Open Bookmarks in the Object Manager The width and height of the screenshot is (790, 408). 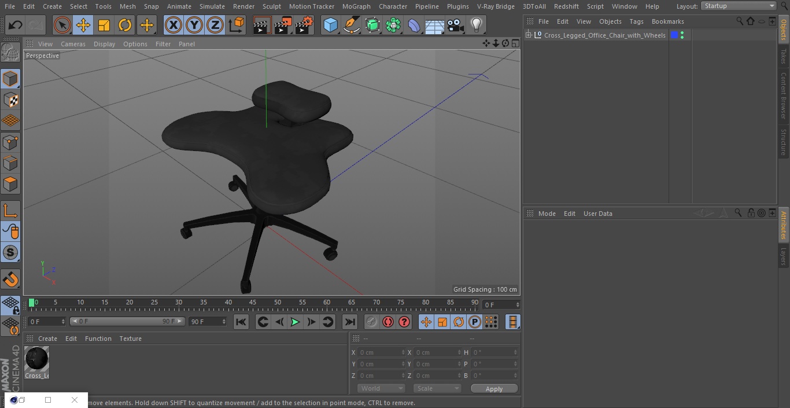click(667, 21)
